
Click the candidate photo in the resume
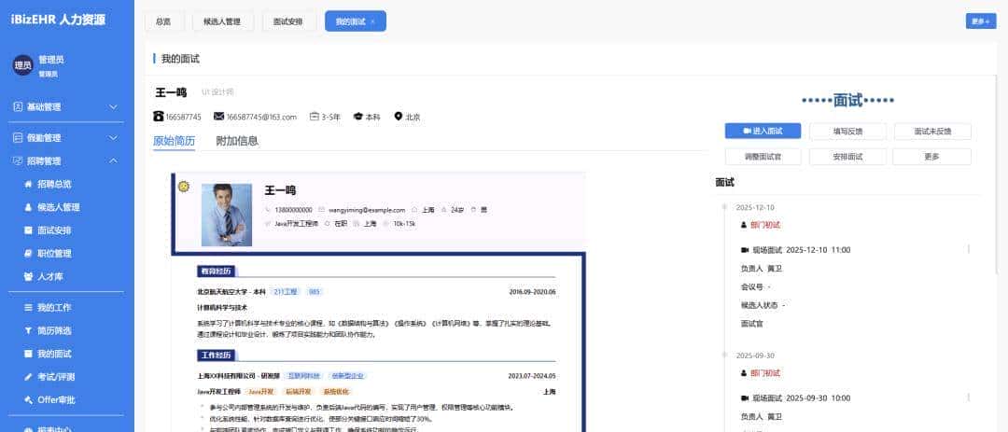[x=226, y=215]
